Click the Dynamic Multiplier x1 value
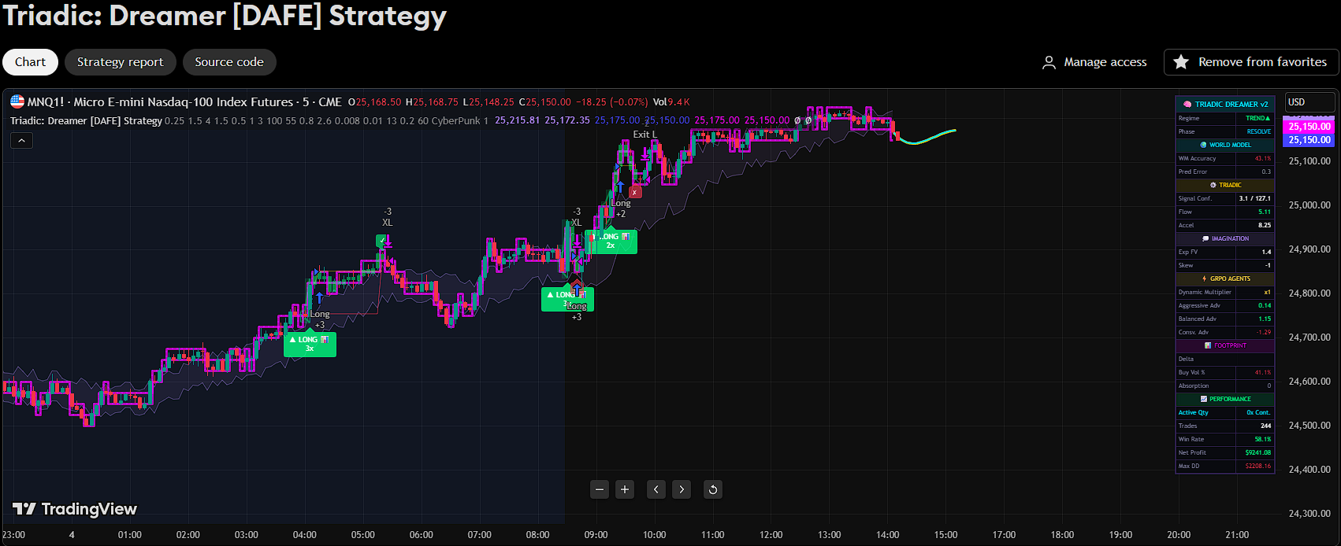The image size is (1341, 546). tap(1267, 292)
